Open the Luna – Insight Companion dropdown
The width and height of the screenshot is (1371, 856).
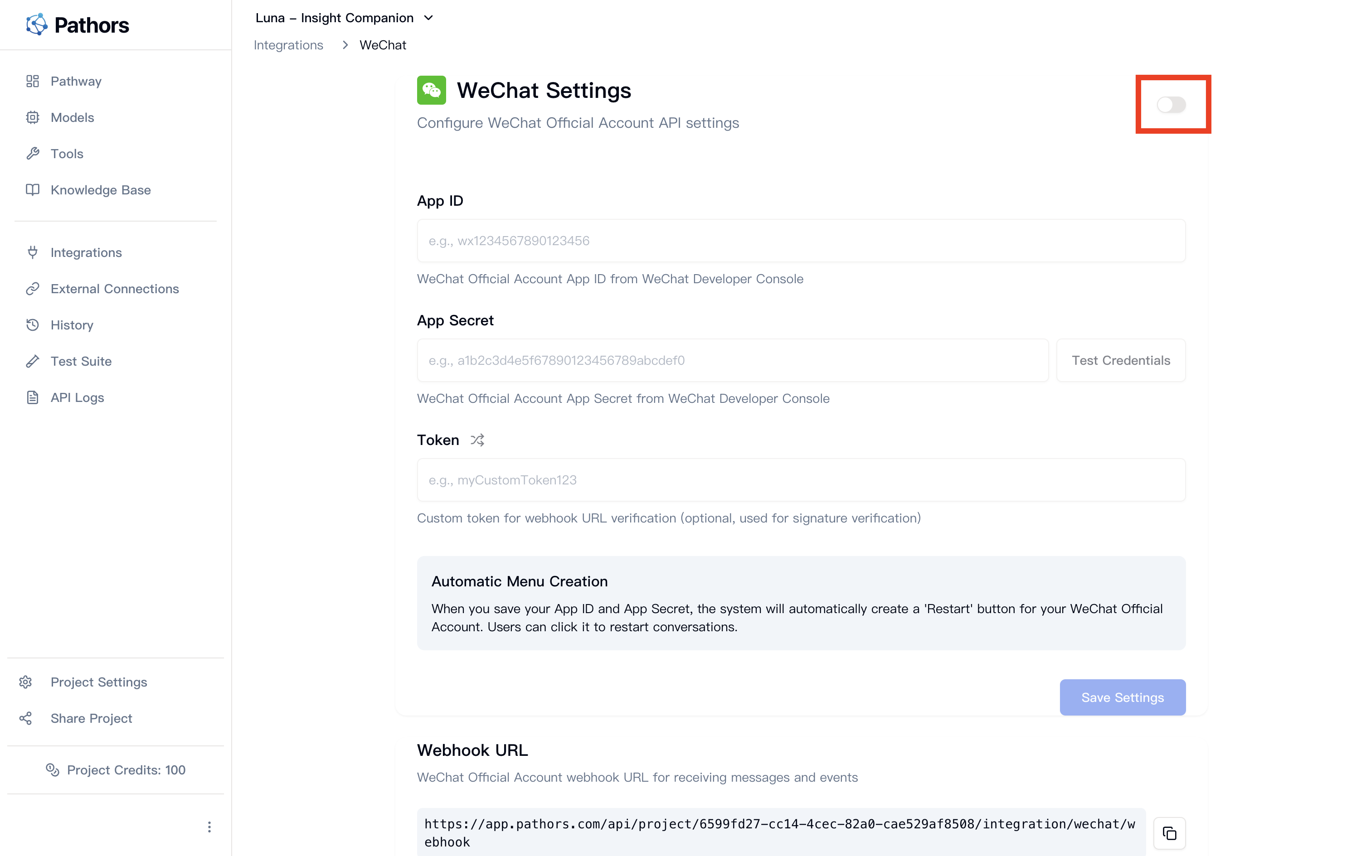tap(429, 18)
